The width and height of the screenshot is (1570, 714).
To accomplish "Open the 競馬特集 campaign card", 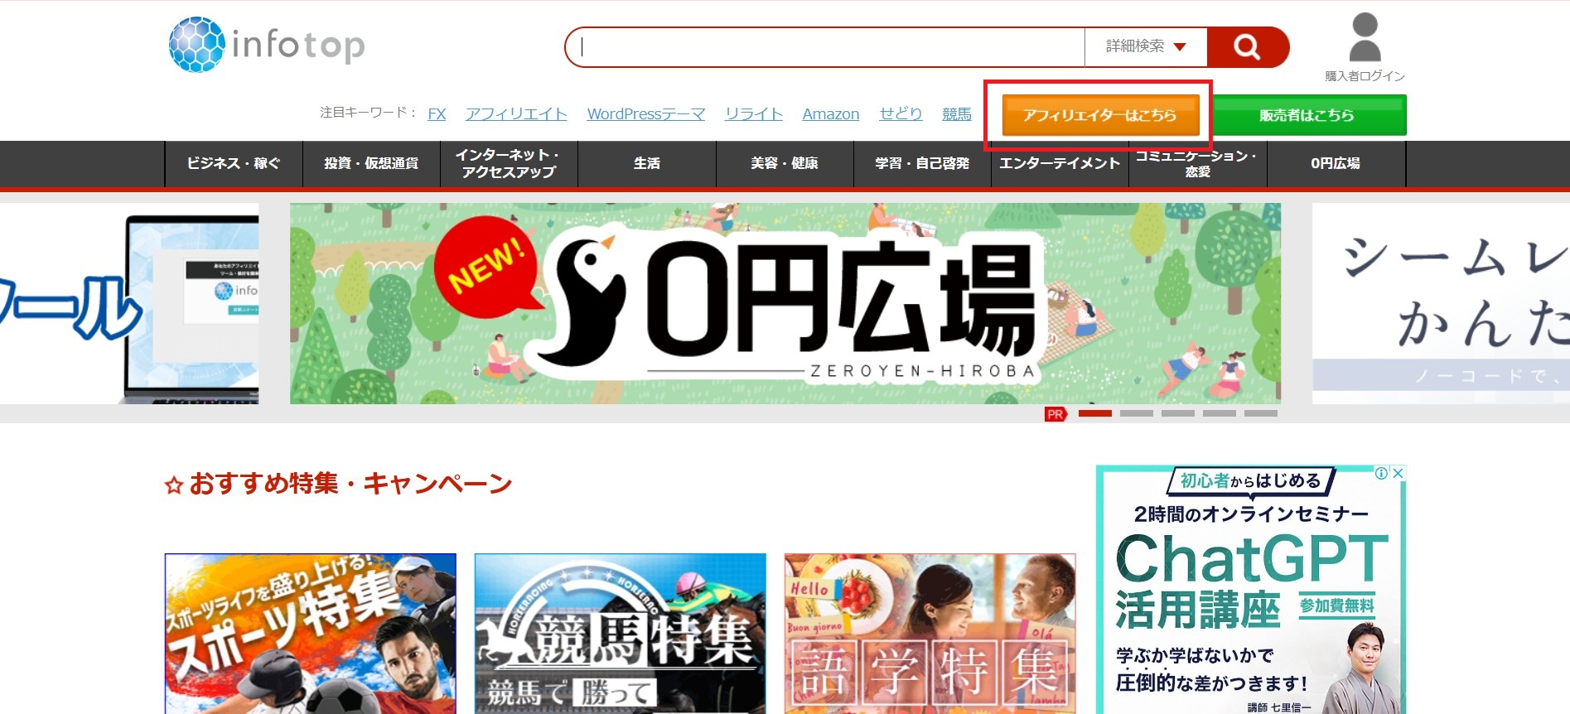I will pos(621,634).
